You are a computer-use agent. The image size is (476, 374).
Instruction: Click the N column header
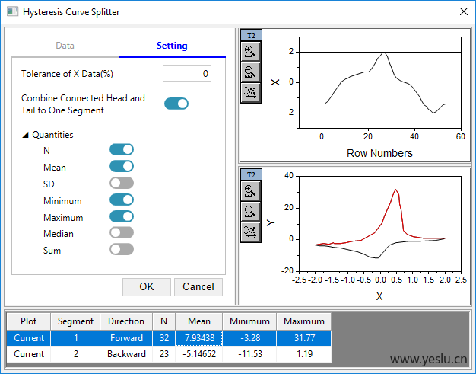point(164,321)
